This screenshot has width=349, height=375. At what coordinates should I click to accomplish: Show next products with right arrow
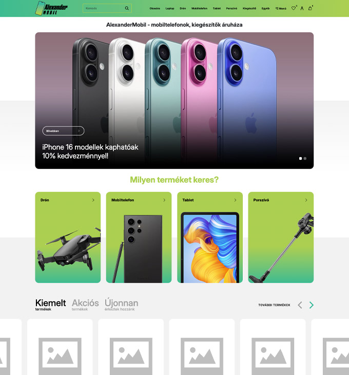[x=311, y=305]
